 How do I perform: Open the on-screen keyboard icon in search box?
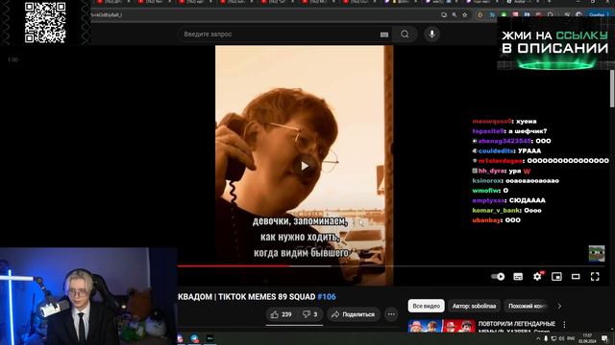click(x=384, y=34)
